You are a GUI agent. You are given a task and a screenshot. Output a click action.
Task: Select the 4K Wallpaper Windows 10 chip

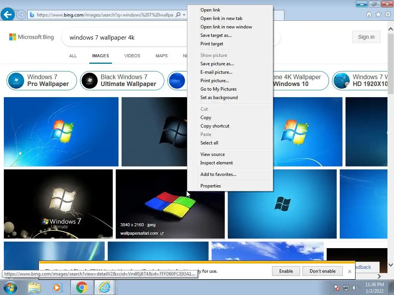[x=301, y=80]
